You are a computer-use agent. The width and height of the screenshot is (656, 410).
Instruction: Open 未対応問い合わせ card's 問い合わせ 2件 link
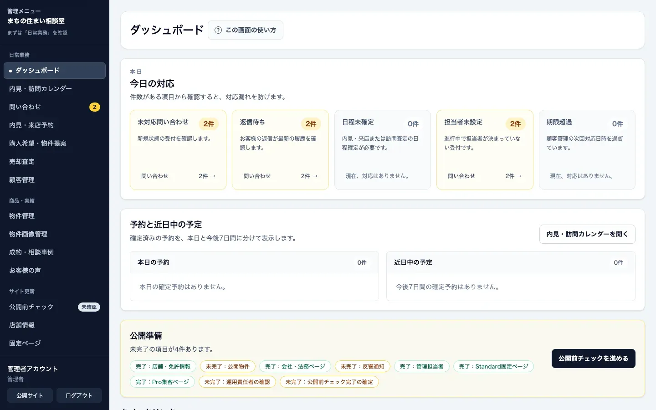[178, 176]
